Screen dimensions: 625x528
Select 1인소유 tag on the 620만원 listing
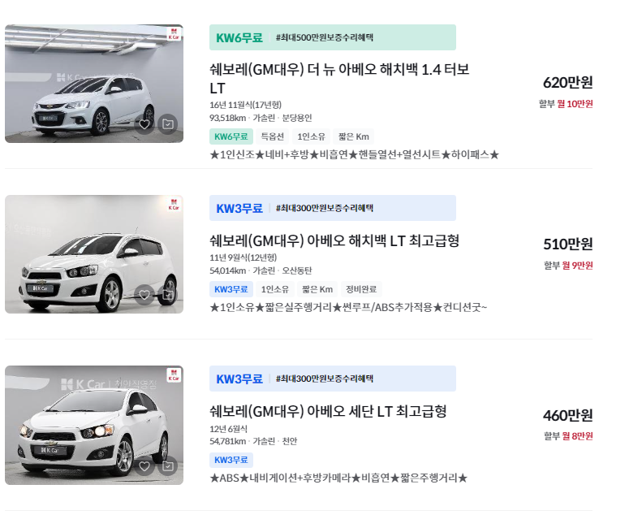tap(311, 136)
